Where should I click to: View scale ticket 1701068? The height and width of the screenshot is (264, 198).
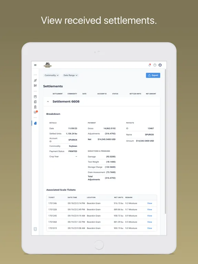150,222
